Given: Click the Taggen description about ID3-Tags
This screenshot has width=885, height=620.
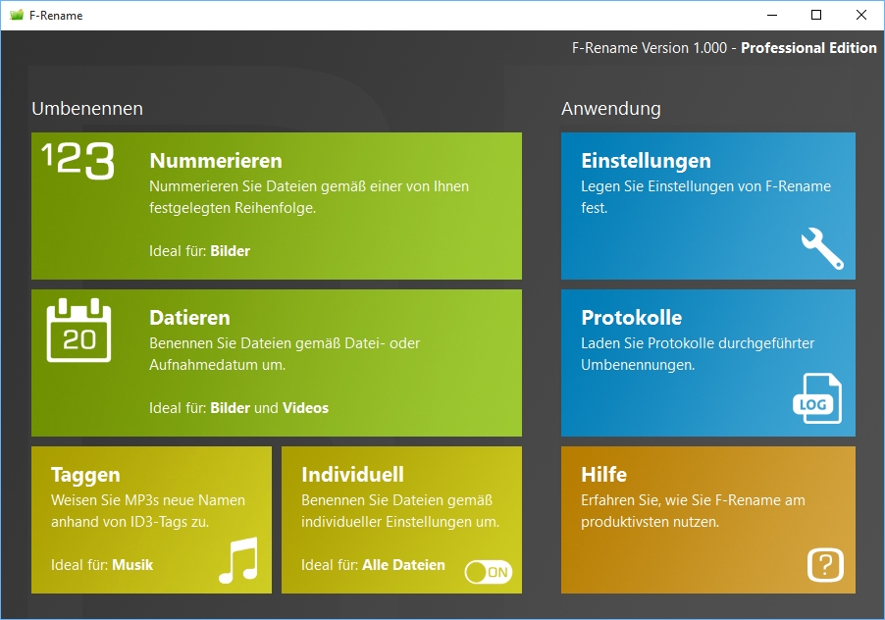Looking at the screenshot, I should click(x=148, y=511).
